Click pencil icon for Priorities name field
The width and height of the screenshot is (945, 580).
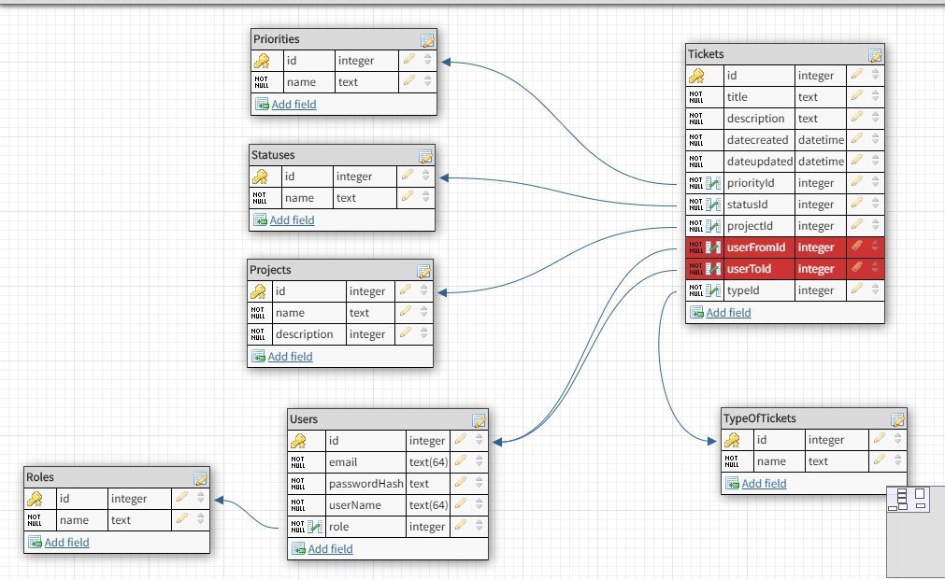click(409, 80)
